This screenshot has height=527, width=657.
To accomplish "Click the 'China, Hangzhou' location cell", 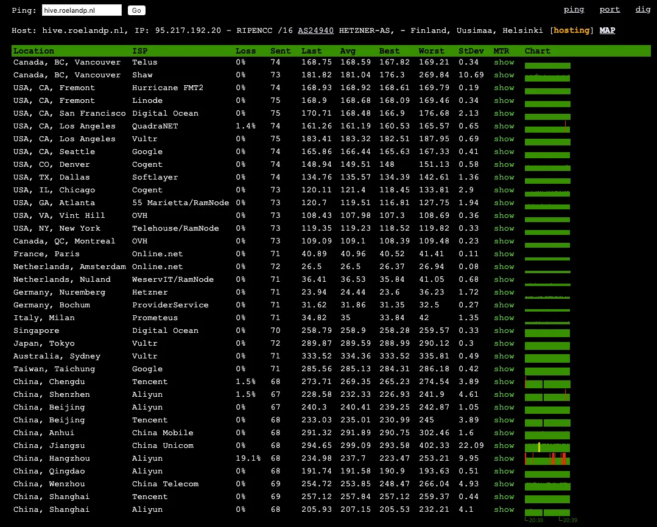I will 52,458.
